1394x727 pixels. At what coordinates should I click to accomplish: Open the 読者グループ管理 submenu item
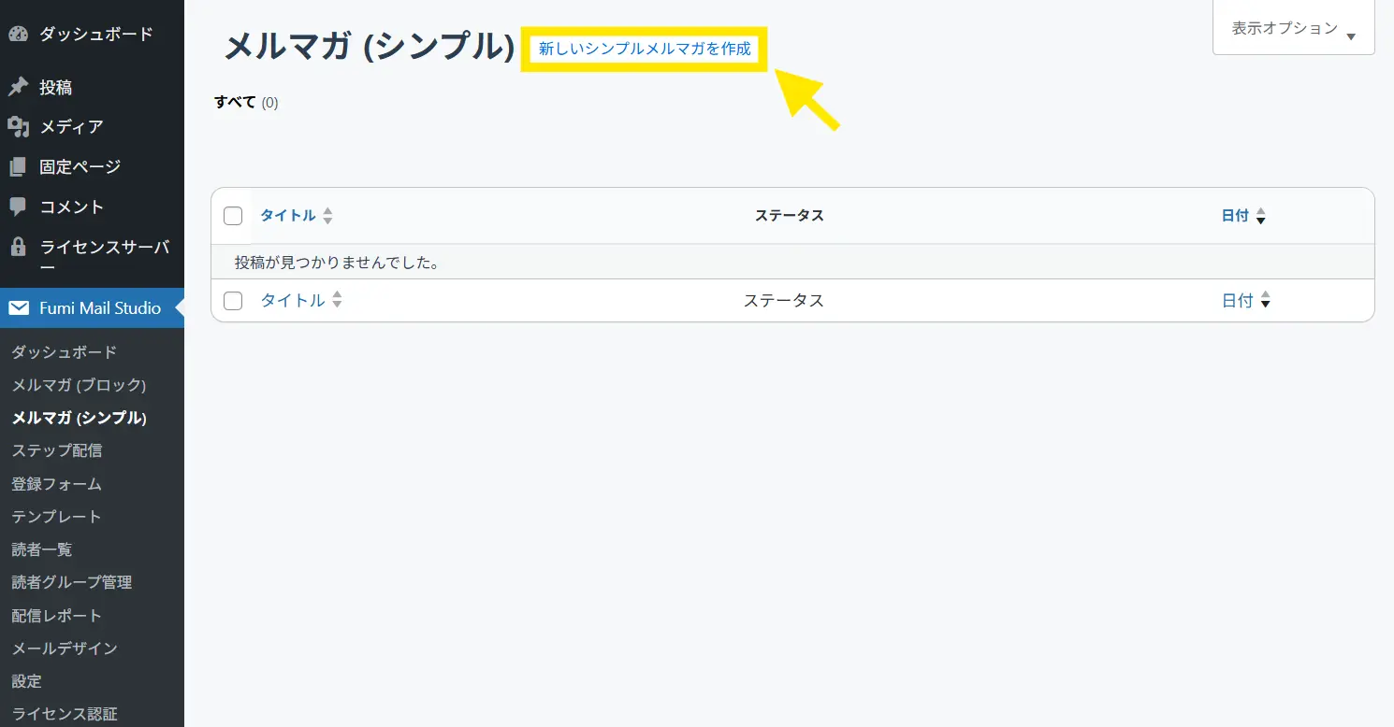coord(72,582)
